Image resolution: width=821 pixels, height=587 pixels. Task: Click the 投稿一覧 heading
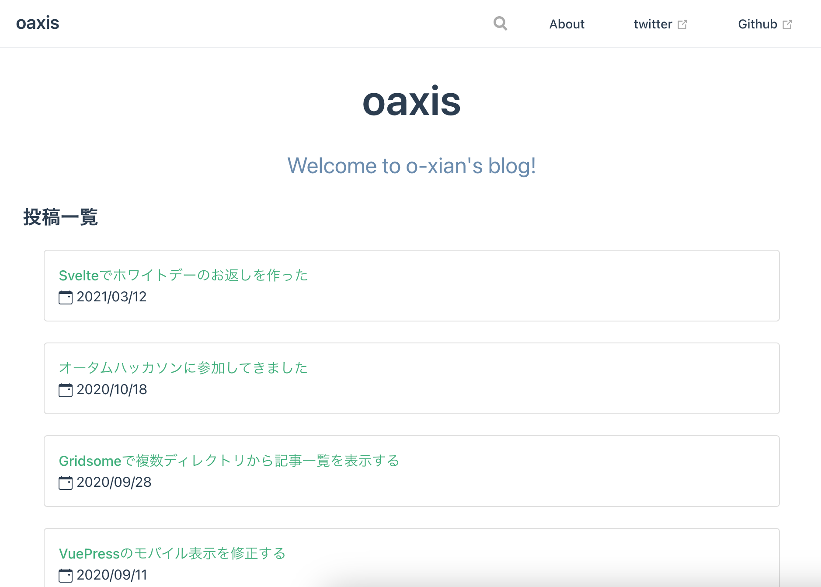(x=60, y=217)
